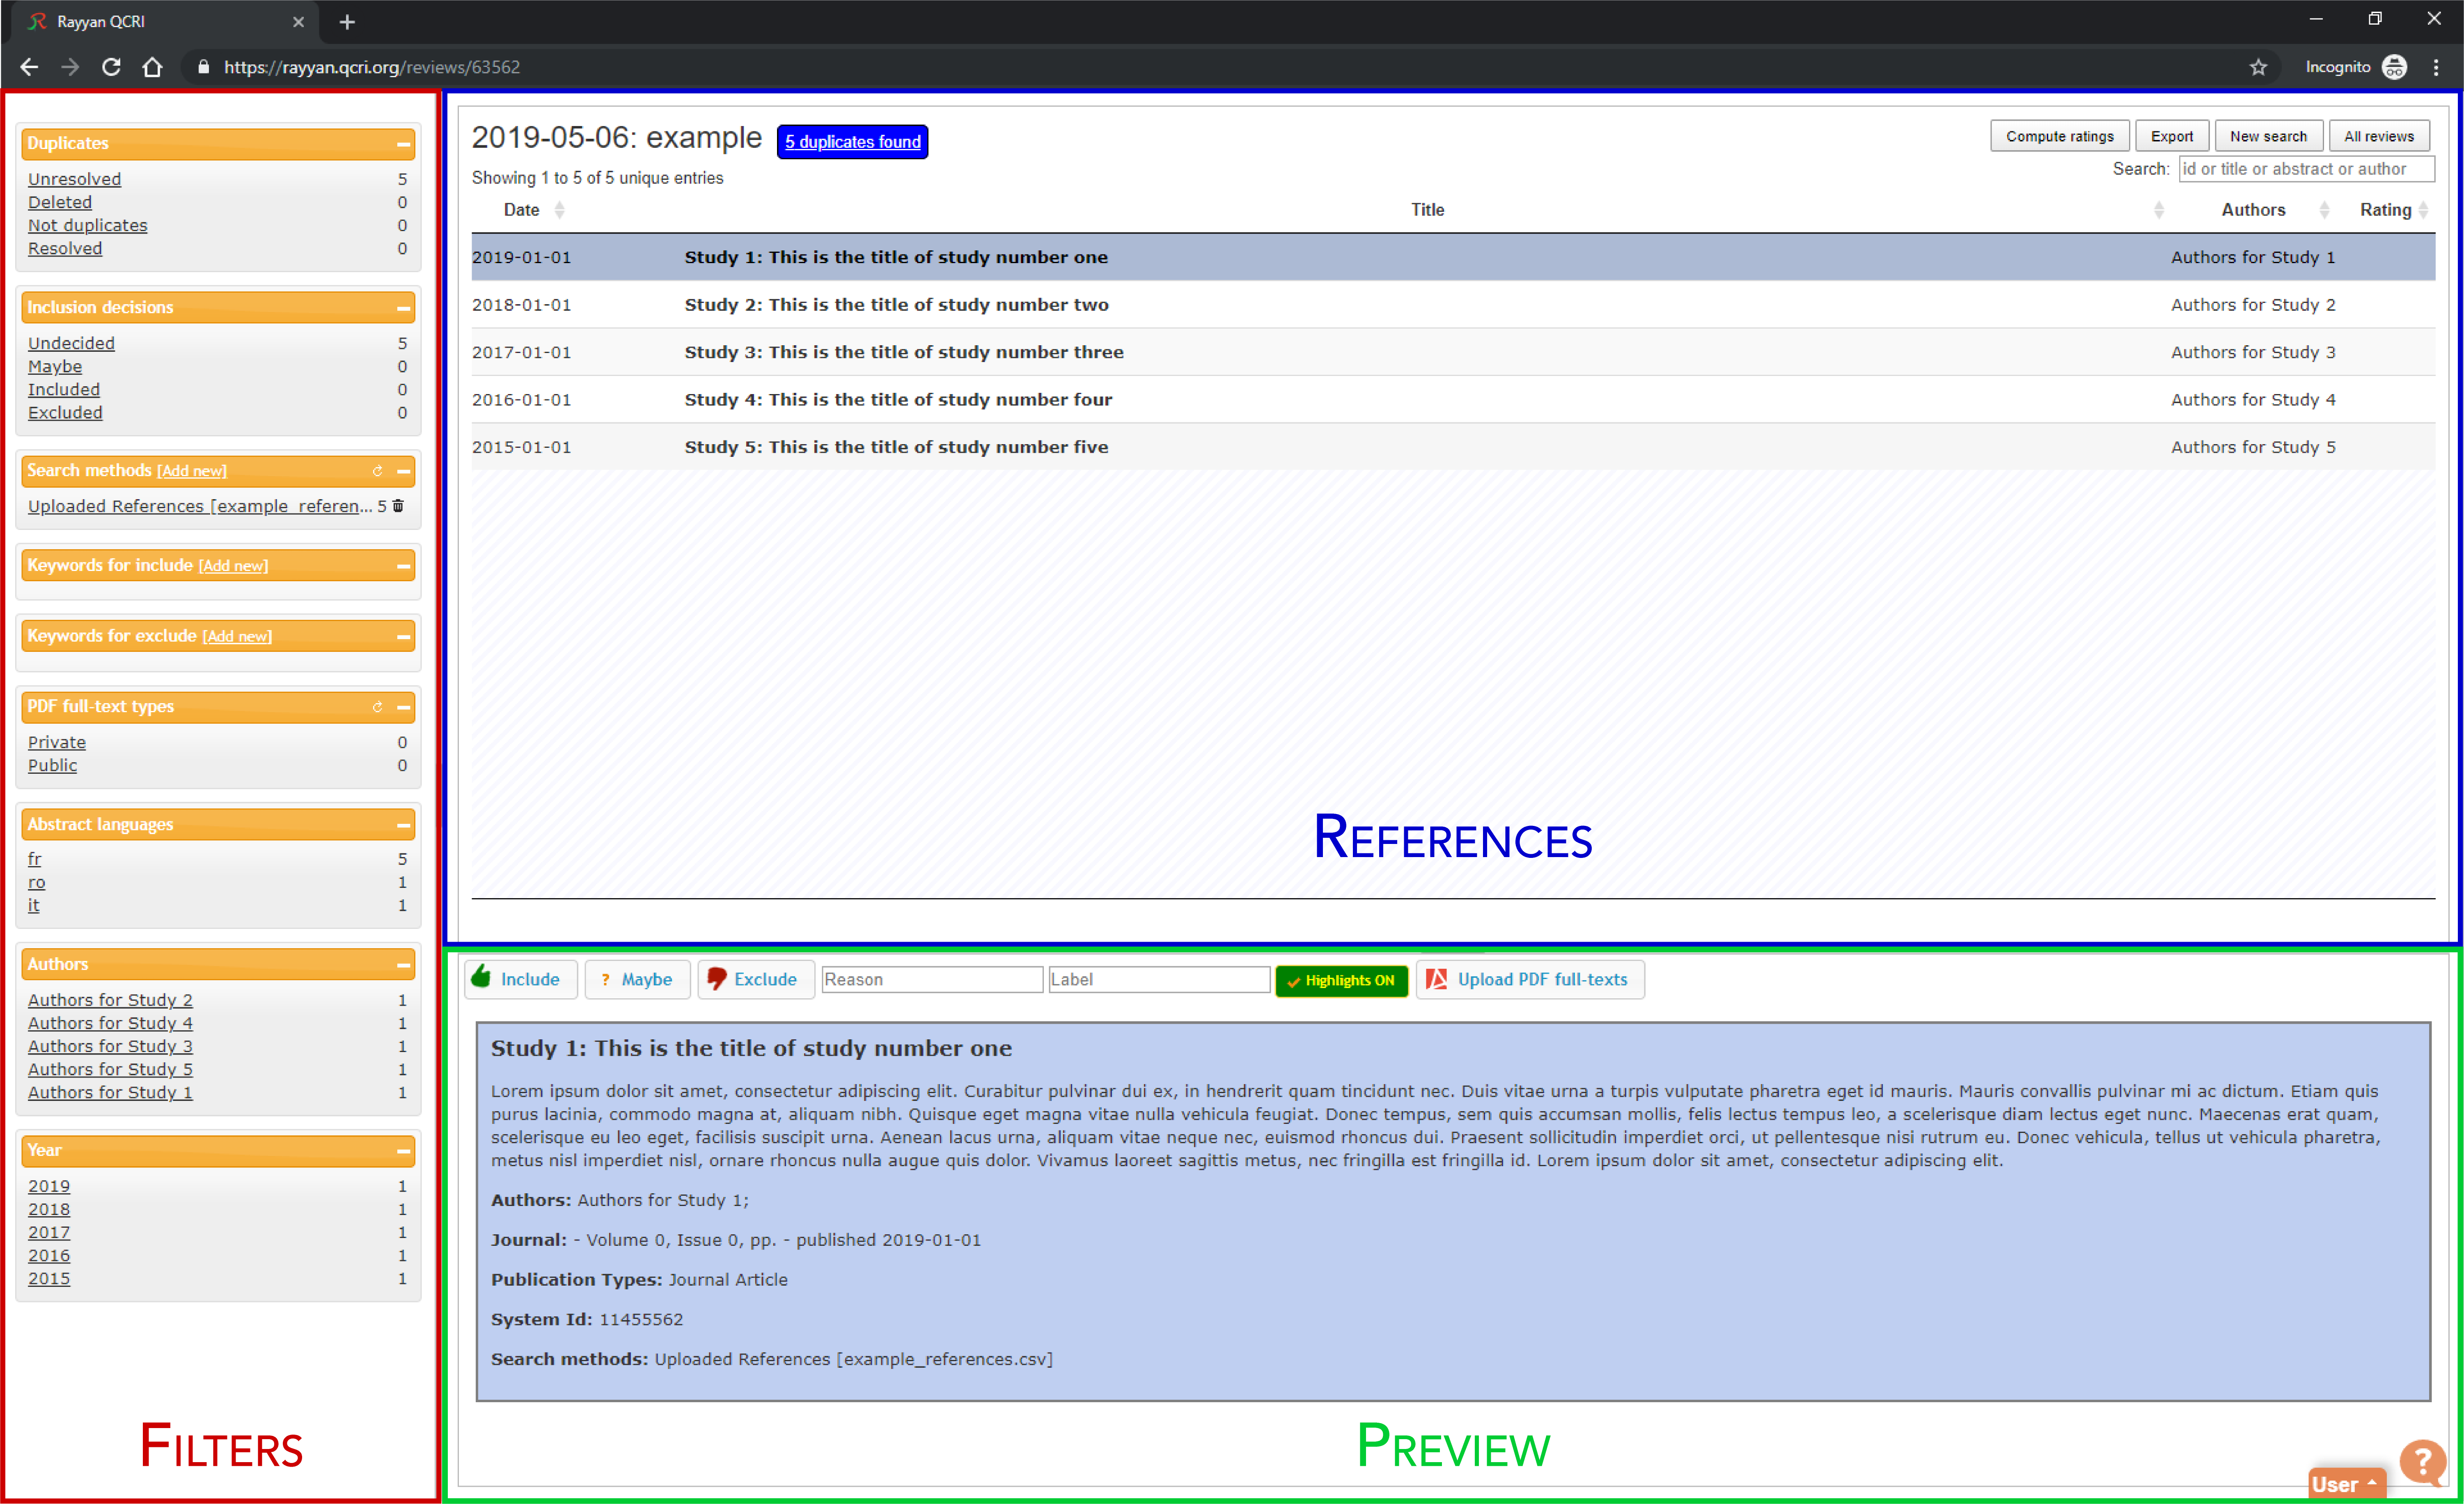
Task: Select the Study 2 row
Action: click(x=1453, y=305)
